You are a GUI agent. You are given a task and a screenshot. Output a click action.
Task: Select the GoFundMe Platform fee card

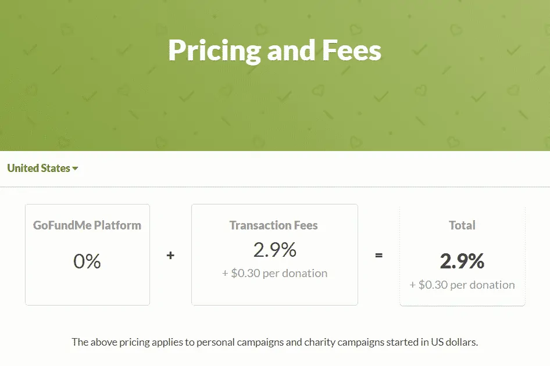tap(87, 254)
